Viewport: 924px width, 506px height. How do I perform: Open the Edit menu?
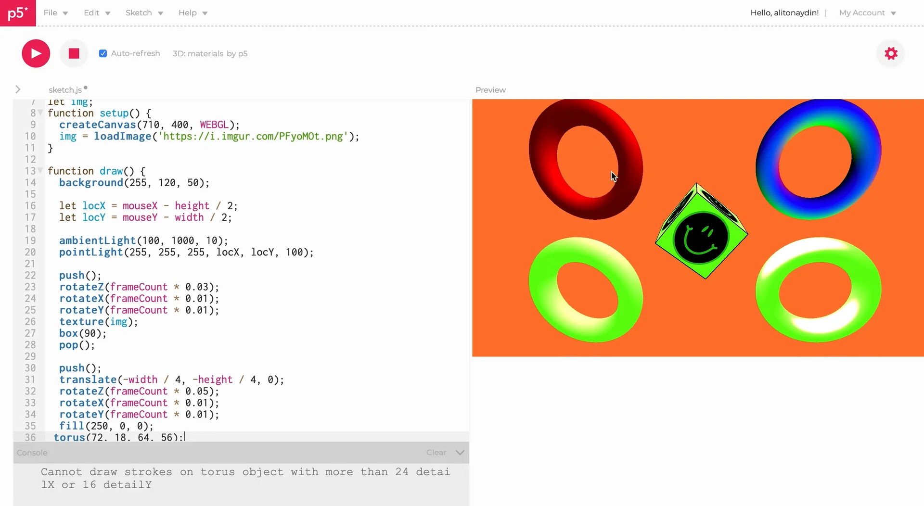97,13
